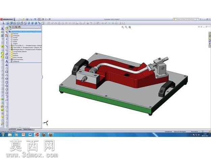Click the large A icon in outer toolbar
This screenshot has height=159, width=211.
pos(2,28)
